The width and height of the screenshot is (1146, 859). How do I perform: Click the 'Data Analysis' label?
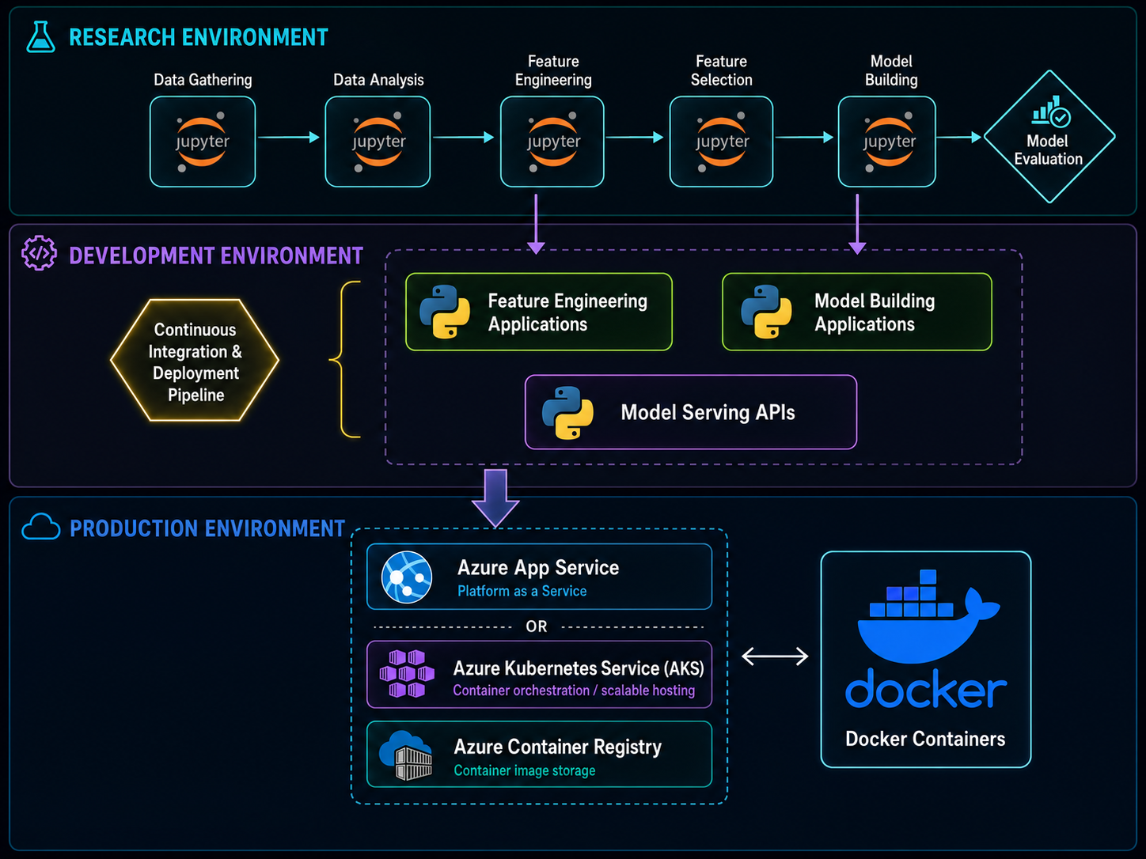378,80
